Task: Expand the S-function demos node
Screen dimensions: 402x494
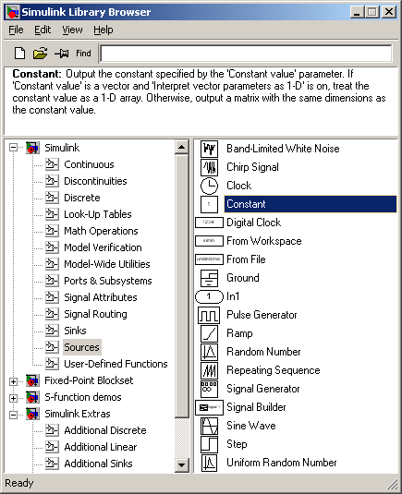Action: pyautogui.click(x=13, y=398)
